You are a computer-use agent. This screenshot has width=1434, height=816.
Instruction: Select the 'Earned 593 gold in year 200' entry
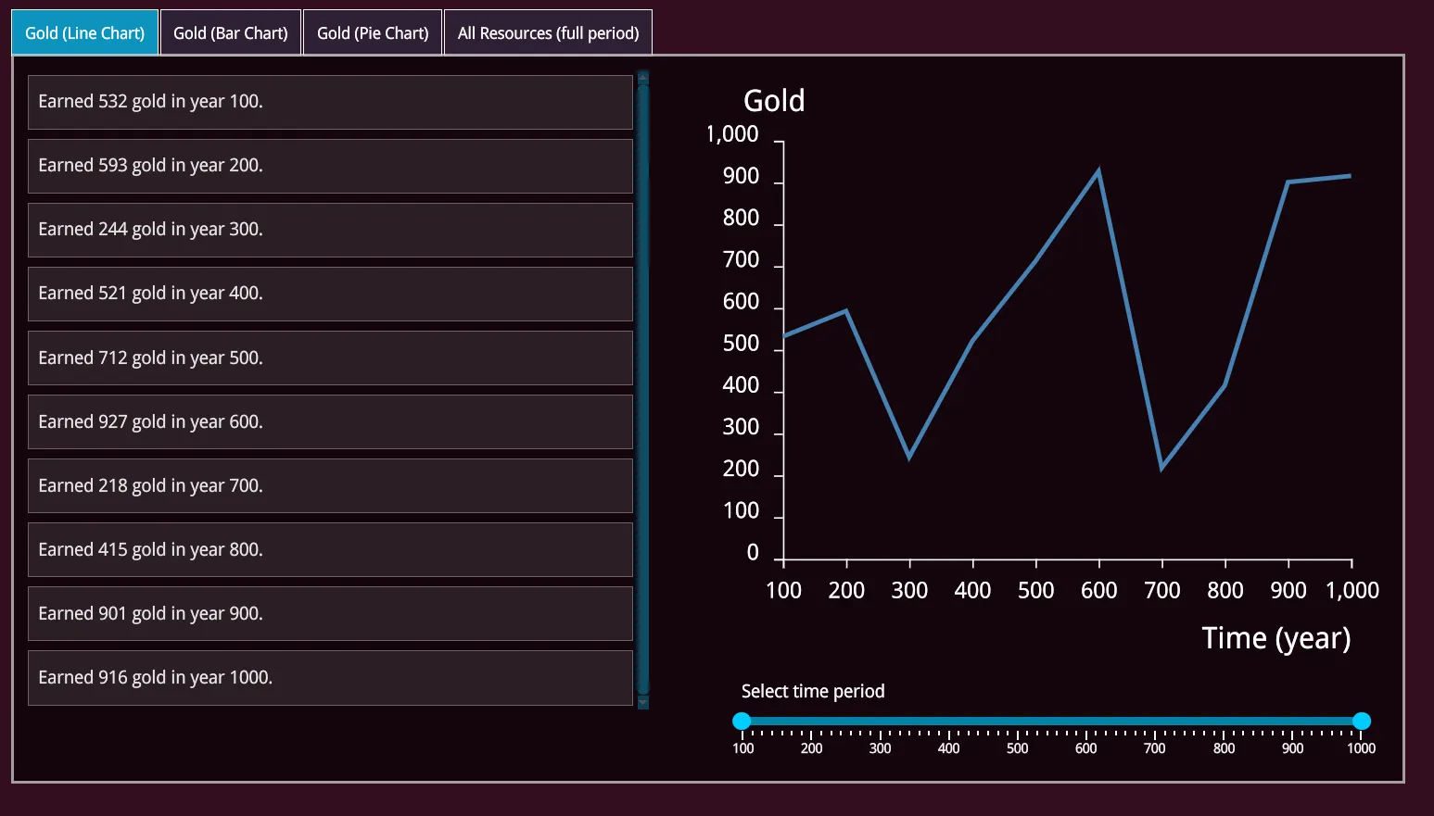330,166
